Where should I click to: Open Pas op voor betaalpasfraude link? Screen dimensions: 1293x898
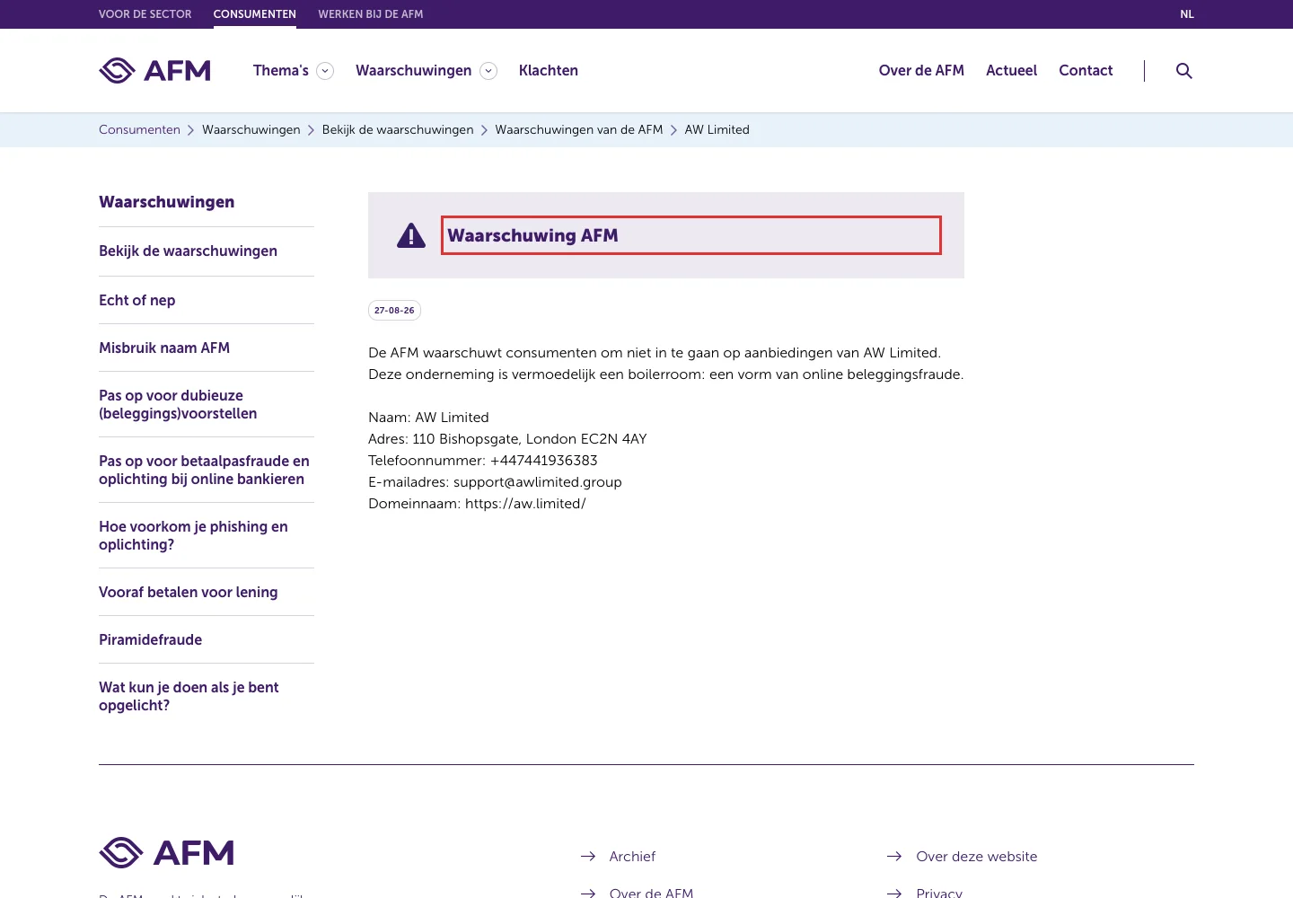pyautogui.click(x=204, y=470)
